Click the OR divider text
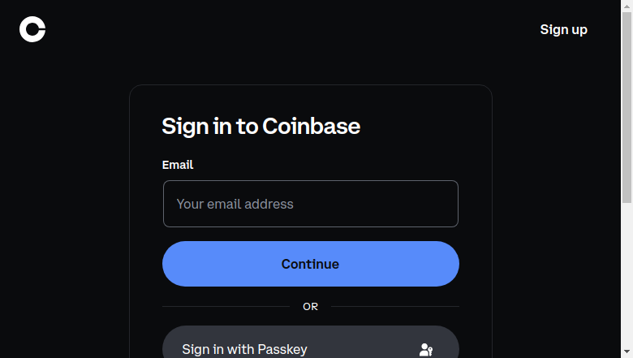Viewport: 633px width, 358px height. click(x=311, y=307)
